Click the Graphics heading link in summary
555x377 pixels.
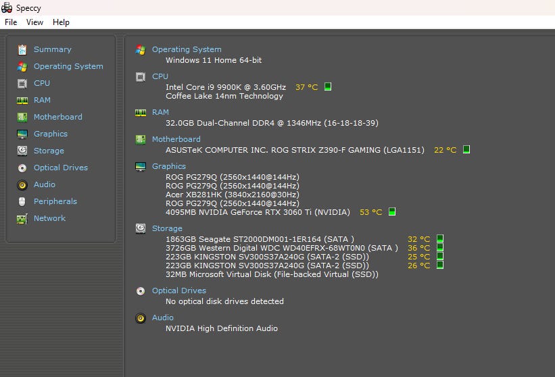(x=169, y=166)
